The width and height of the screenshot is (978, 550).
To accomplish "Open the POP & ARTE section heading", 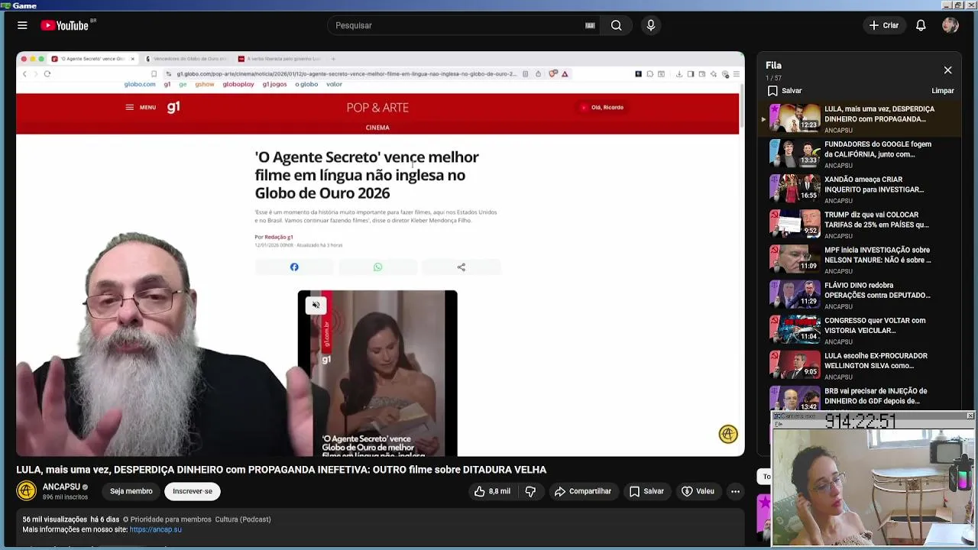I will [377, 108].
